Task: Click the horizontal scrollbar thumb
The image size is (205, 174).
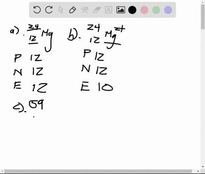Action: pyautogui.click(x=98, y=171)
